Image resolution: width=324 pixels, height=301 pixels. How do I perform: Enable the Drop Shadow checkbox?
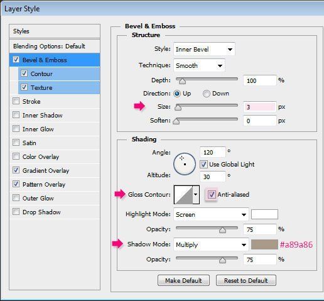(x=16, y=212)
